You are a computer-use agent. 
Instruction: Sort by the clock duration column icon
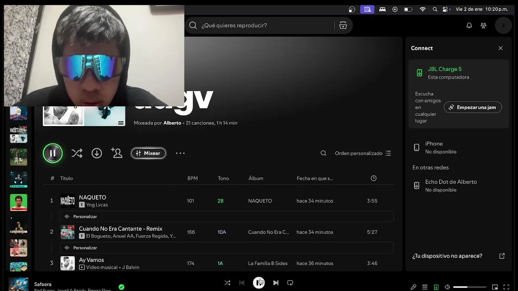[374, 178]
